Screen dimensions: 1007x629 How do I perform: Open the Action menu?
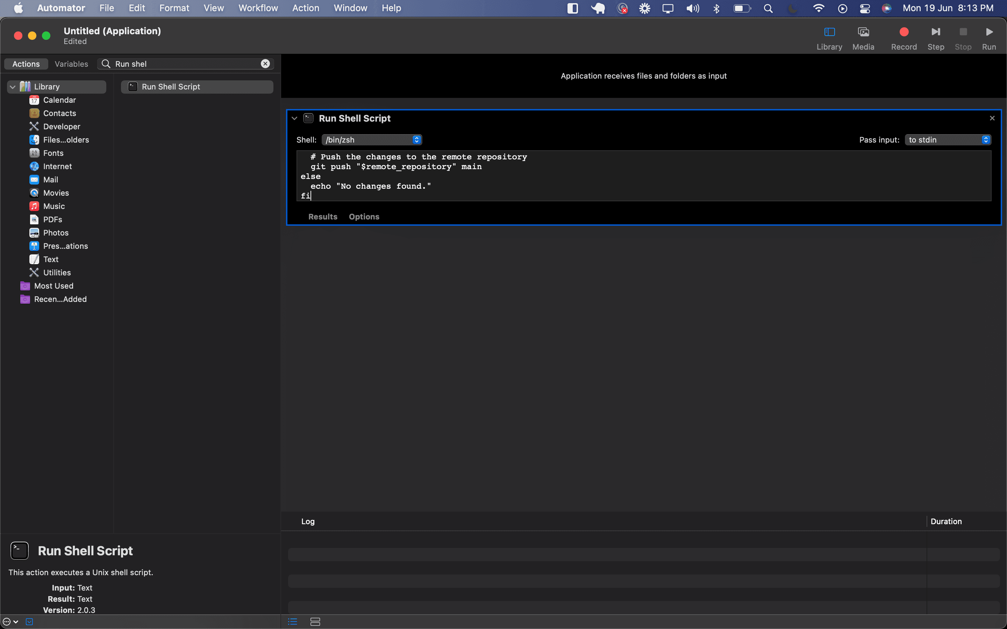tap(306, 8)
